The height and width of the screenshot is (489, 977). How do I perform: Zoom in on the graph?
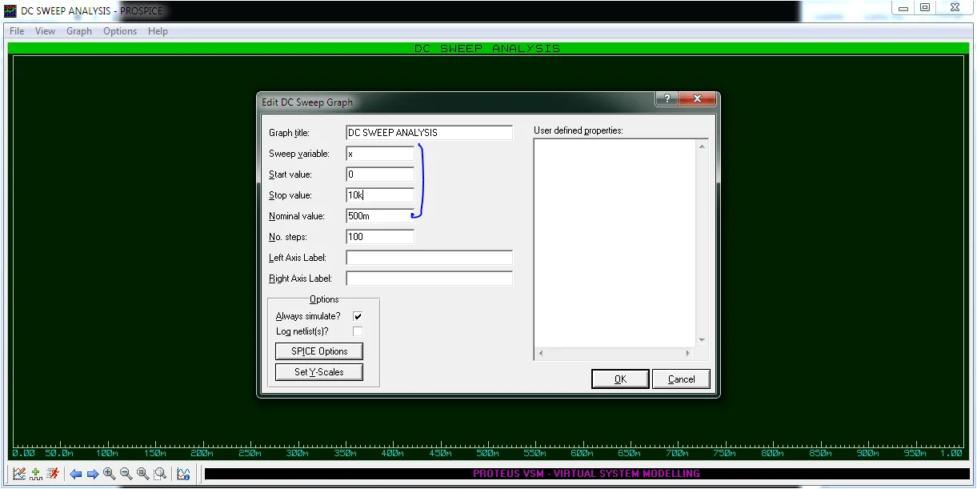pos(110,474)
